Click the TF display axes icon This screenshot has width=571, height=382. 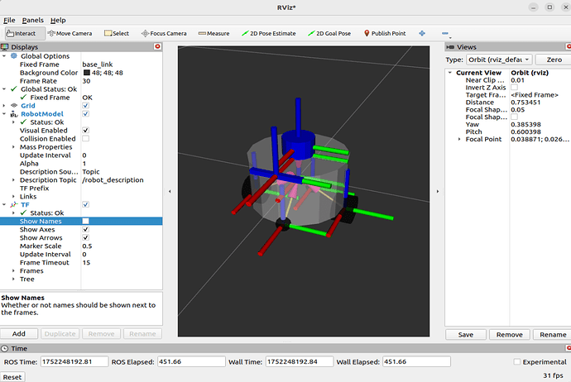click(14, 204)
